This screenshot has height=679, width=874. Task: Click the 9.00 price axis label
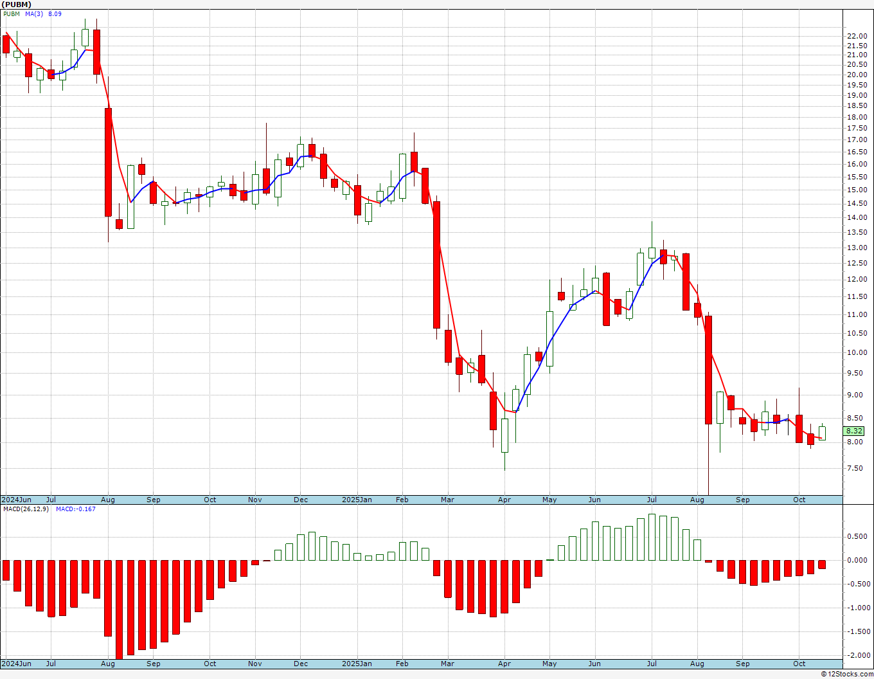pos(855,395)
